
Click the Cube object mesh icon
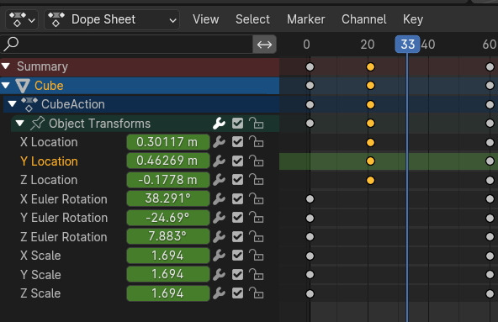23,86
